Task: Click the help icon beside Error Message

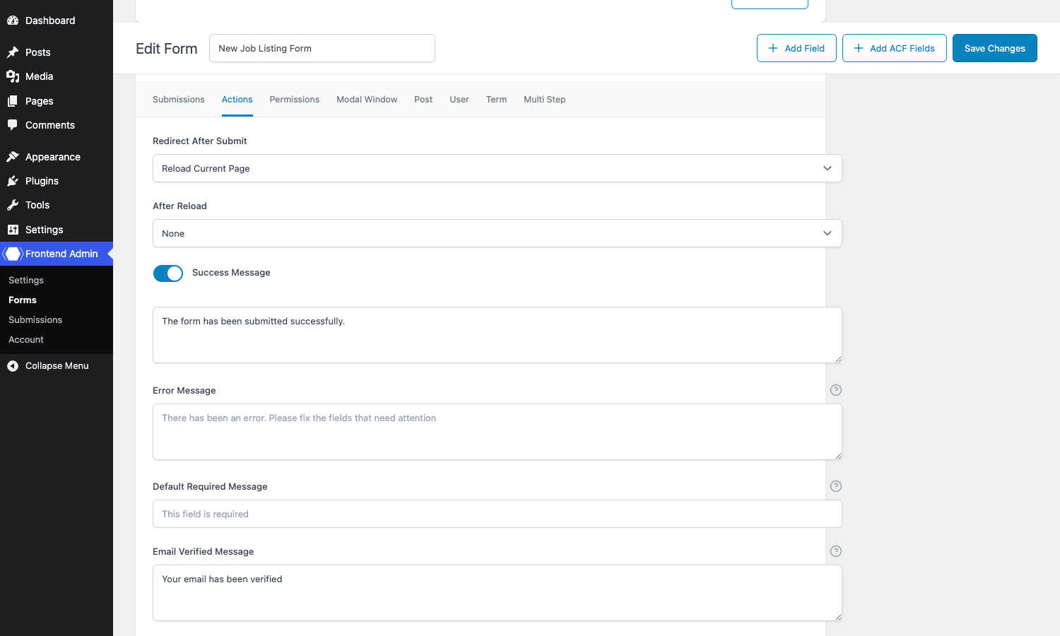Action: (836, 390)
